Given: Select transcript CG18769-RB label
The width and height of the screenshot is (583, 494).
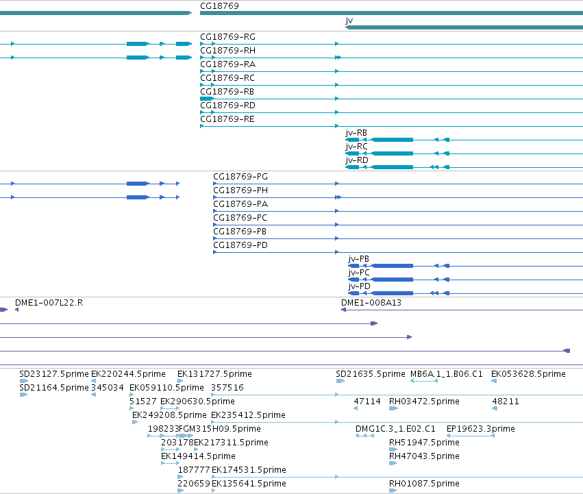Looking at the screenshot, I should pos(227,92).
